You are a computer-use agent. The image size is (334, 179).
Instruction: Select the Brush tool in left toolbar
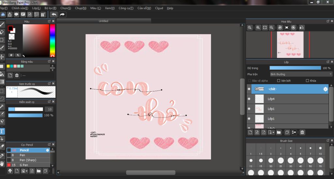2,24
